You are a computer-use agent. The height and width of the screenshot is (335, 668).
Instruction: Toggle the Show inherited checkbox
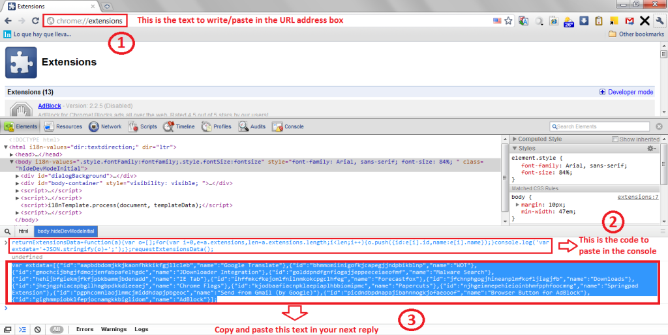[x=615, y=139]
